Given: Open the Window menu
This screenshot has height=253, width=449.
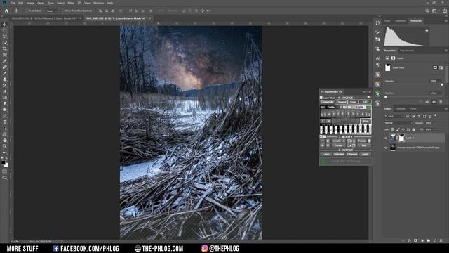Looking at the screenshot, I should tap(98, 3).
